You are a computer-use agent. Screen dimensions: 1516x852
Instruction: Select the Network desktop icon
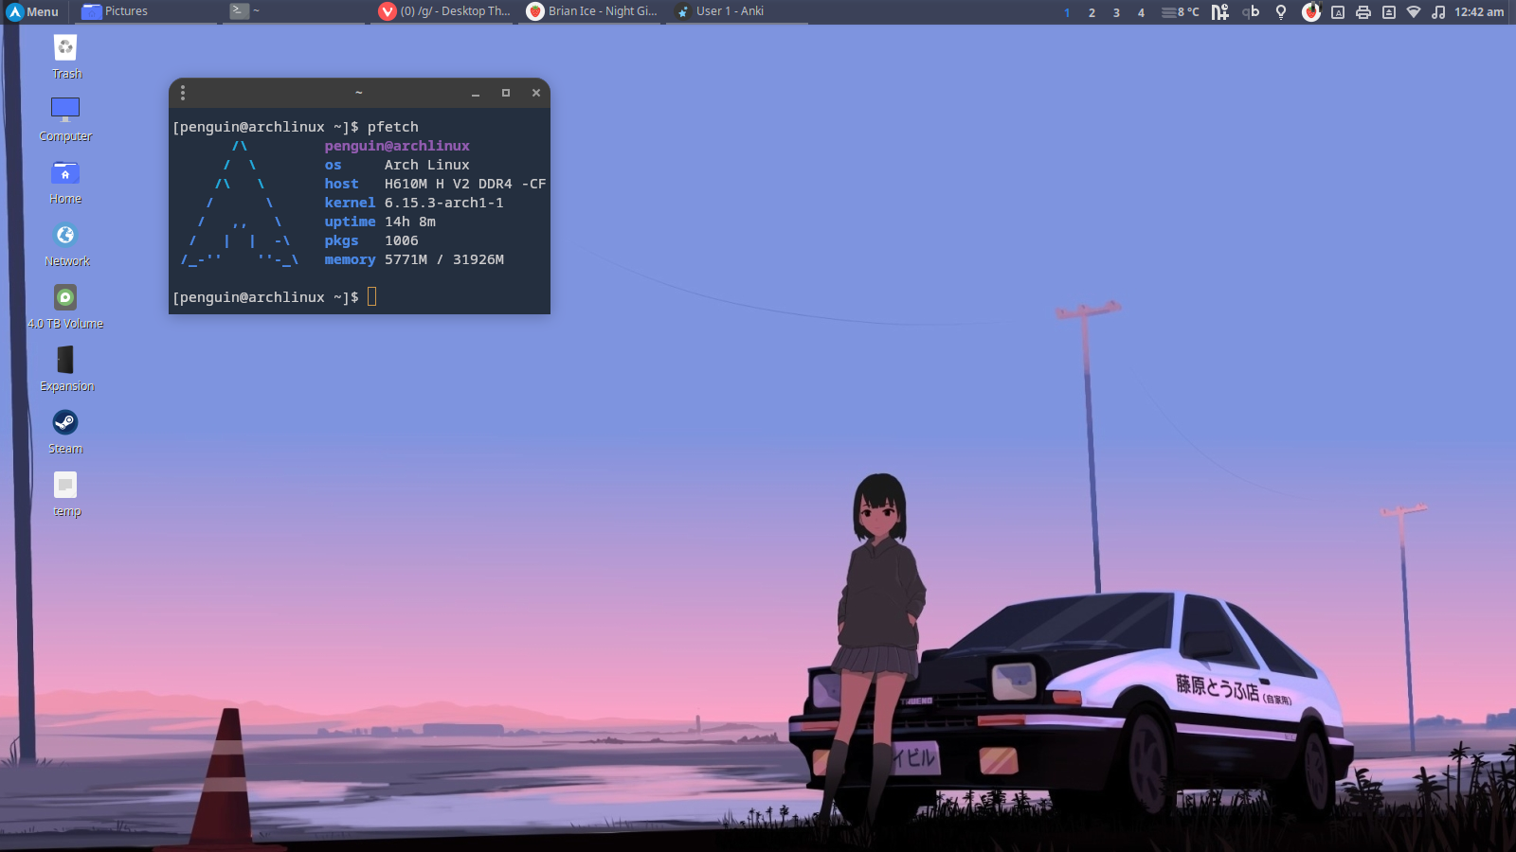coord(65,244)
